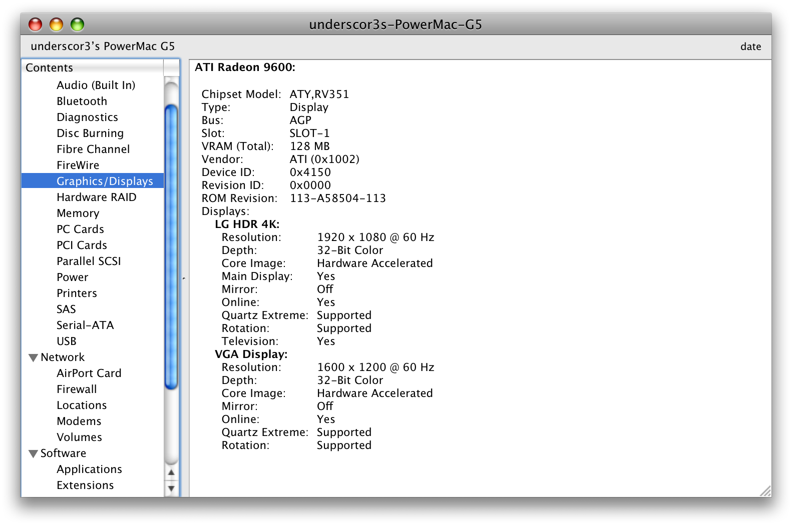The height and width of the screenshot is (525, 792).
Task: Click the ATI Radeon 9600 heading
Action: click(245, 67)
